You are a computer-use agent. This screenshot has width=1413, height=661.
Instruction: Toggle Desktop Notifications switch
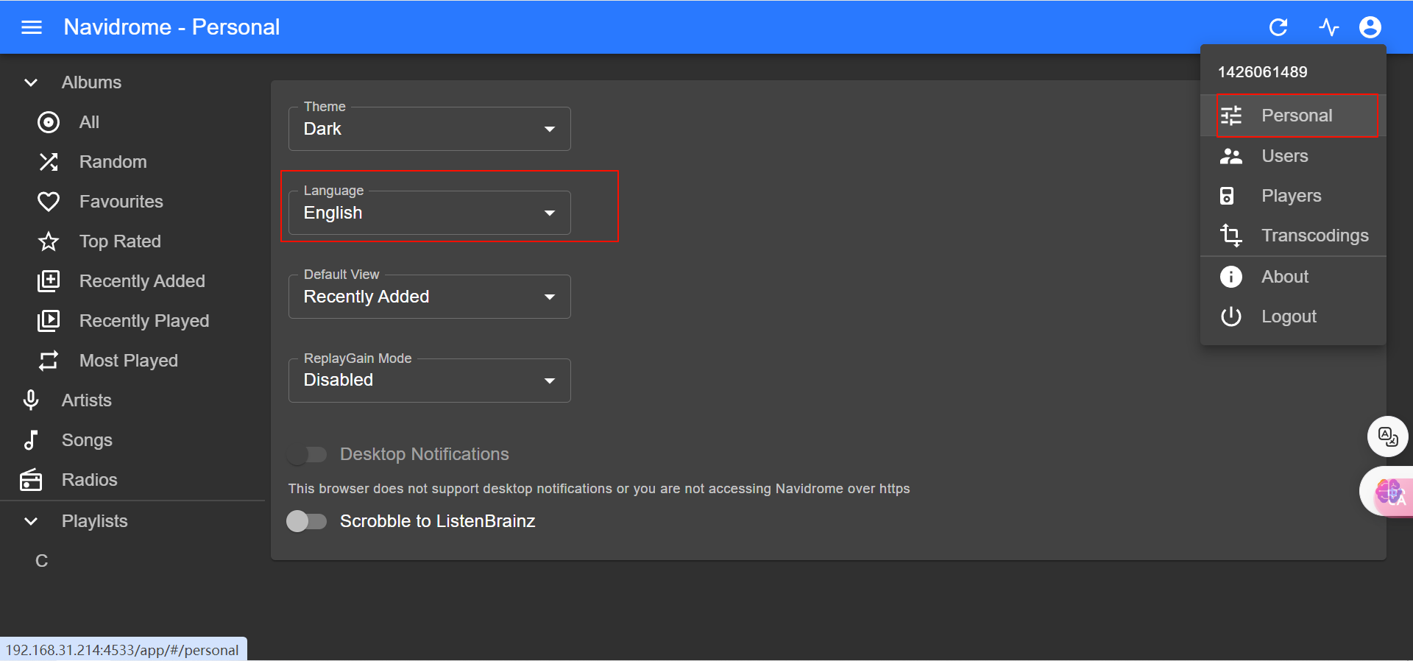(x=307, y=455)
